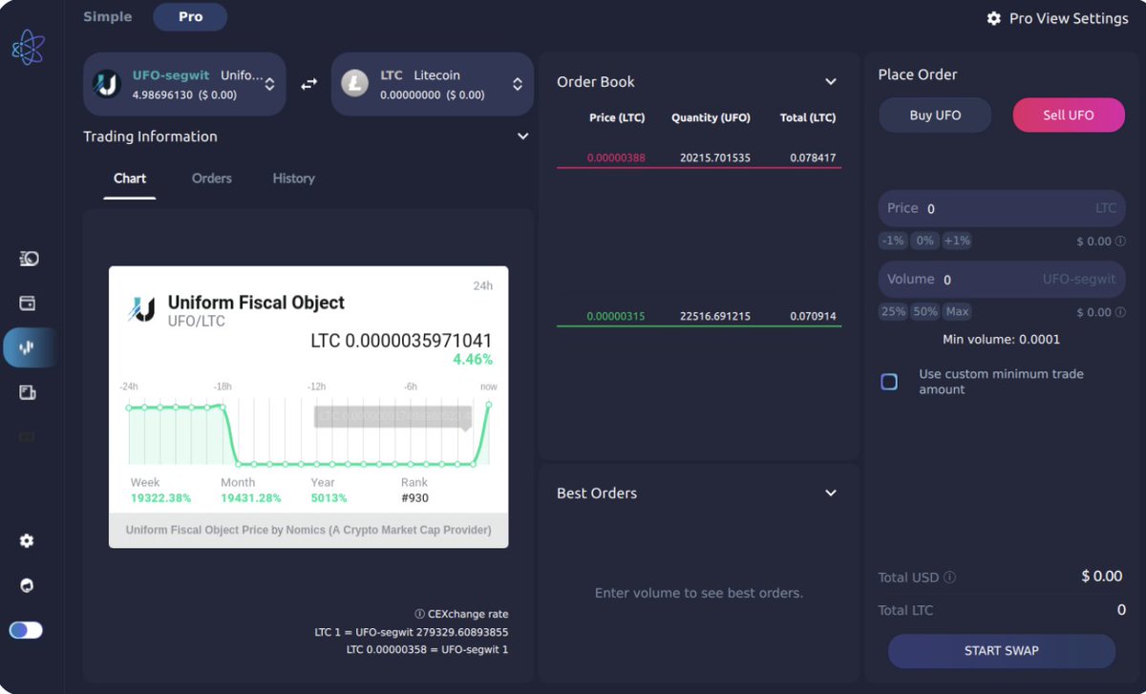Switch to Pro mode
Screen dimensions: 1146x694
click(x=190, y=17)
